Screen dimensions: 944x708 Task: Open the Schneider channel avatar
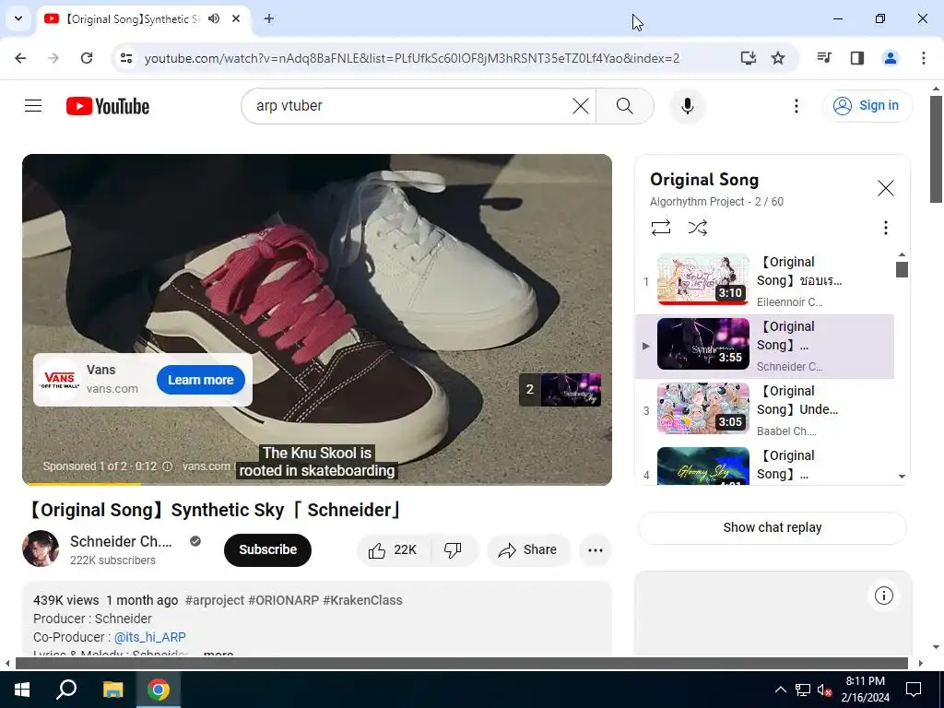(x=41, y=549)
